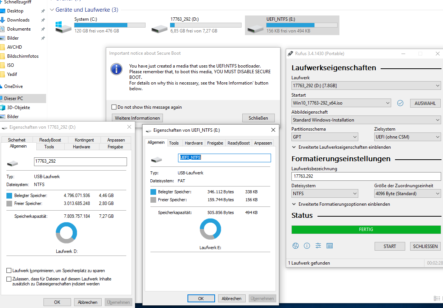
Task: Click the Laufwerksbezeichnung field showing 17763.292
Action: click(x=366, y=176)
